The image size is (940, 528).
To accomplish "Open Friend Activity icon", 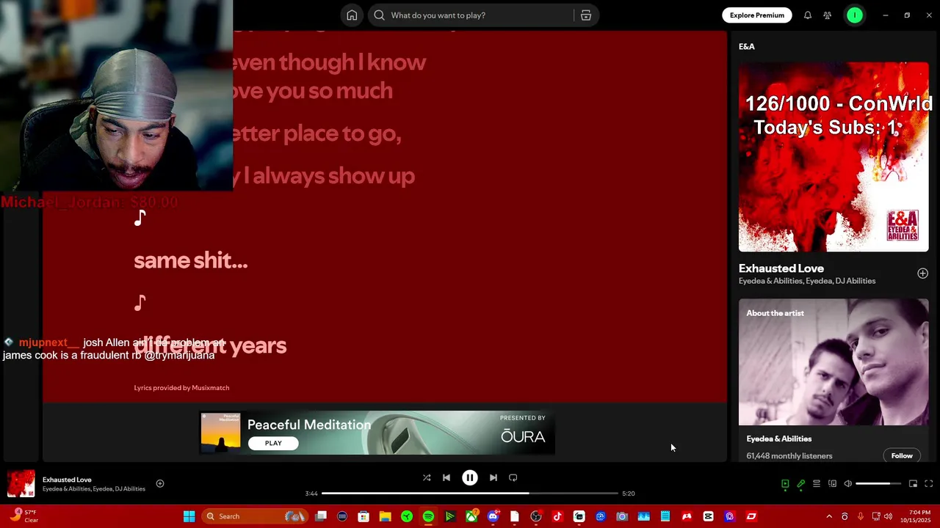I will (x=828, y=15).
